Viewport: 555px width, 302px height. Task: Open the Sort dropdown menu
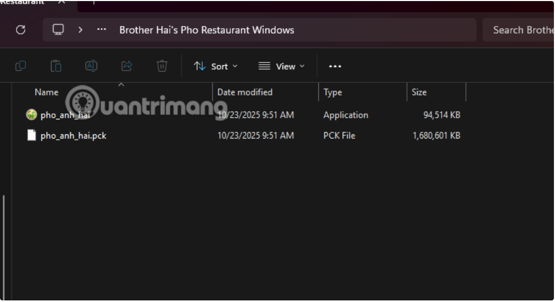pos(215,66)
